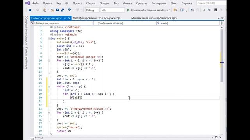The image size is (250, 140).
Task: Split the editor with the plus icon
Action: tap(222, 23)
